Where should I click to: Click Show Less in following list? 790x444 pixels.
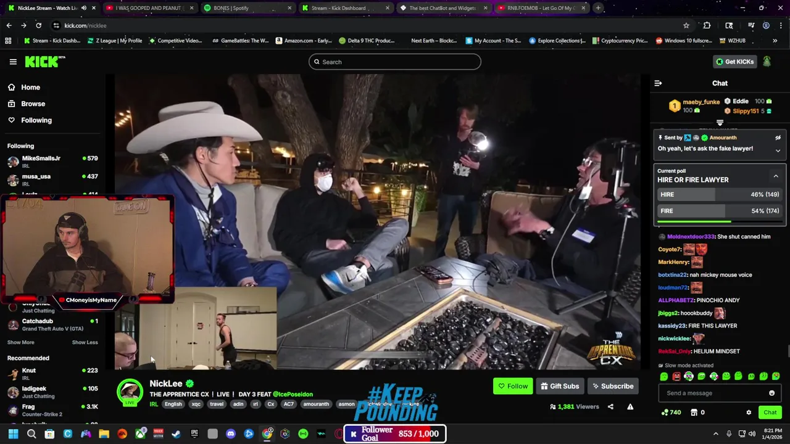pos(85,342)
